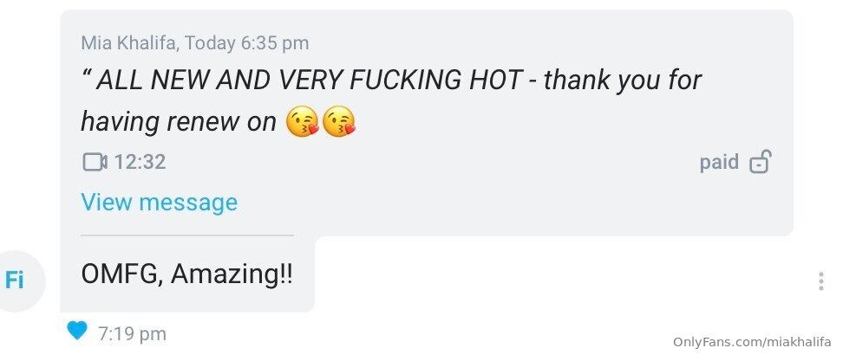Click the opening quotation mark of the quote
This screenshot has width=843, height=361.
(86, 78)
